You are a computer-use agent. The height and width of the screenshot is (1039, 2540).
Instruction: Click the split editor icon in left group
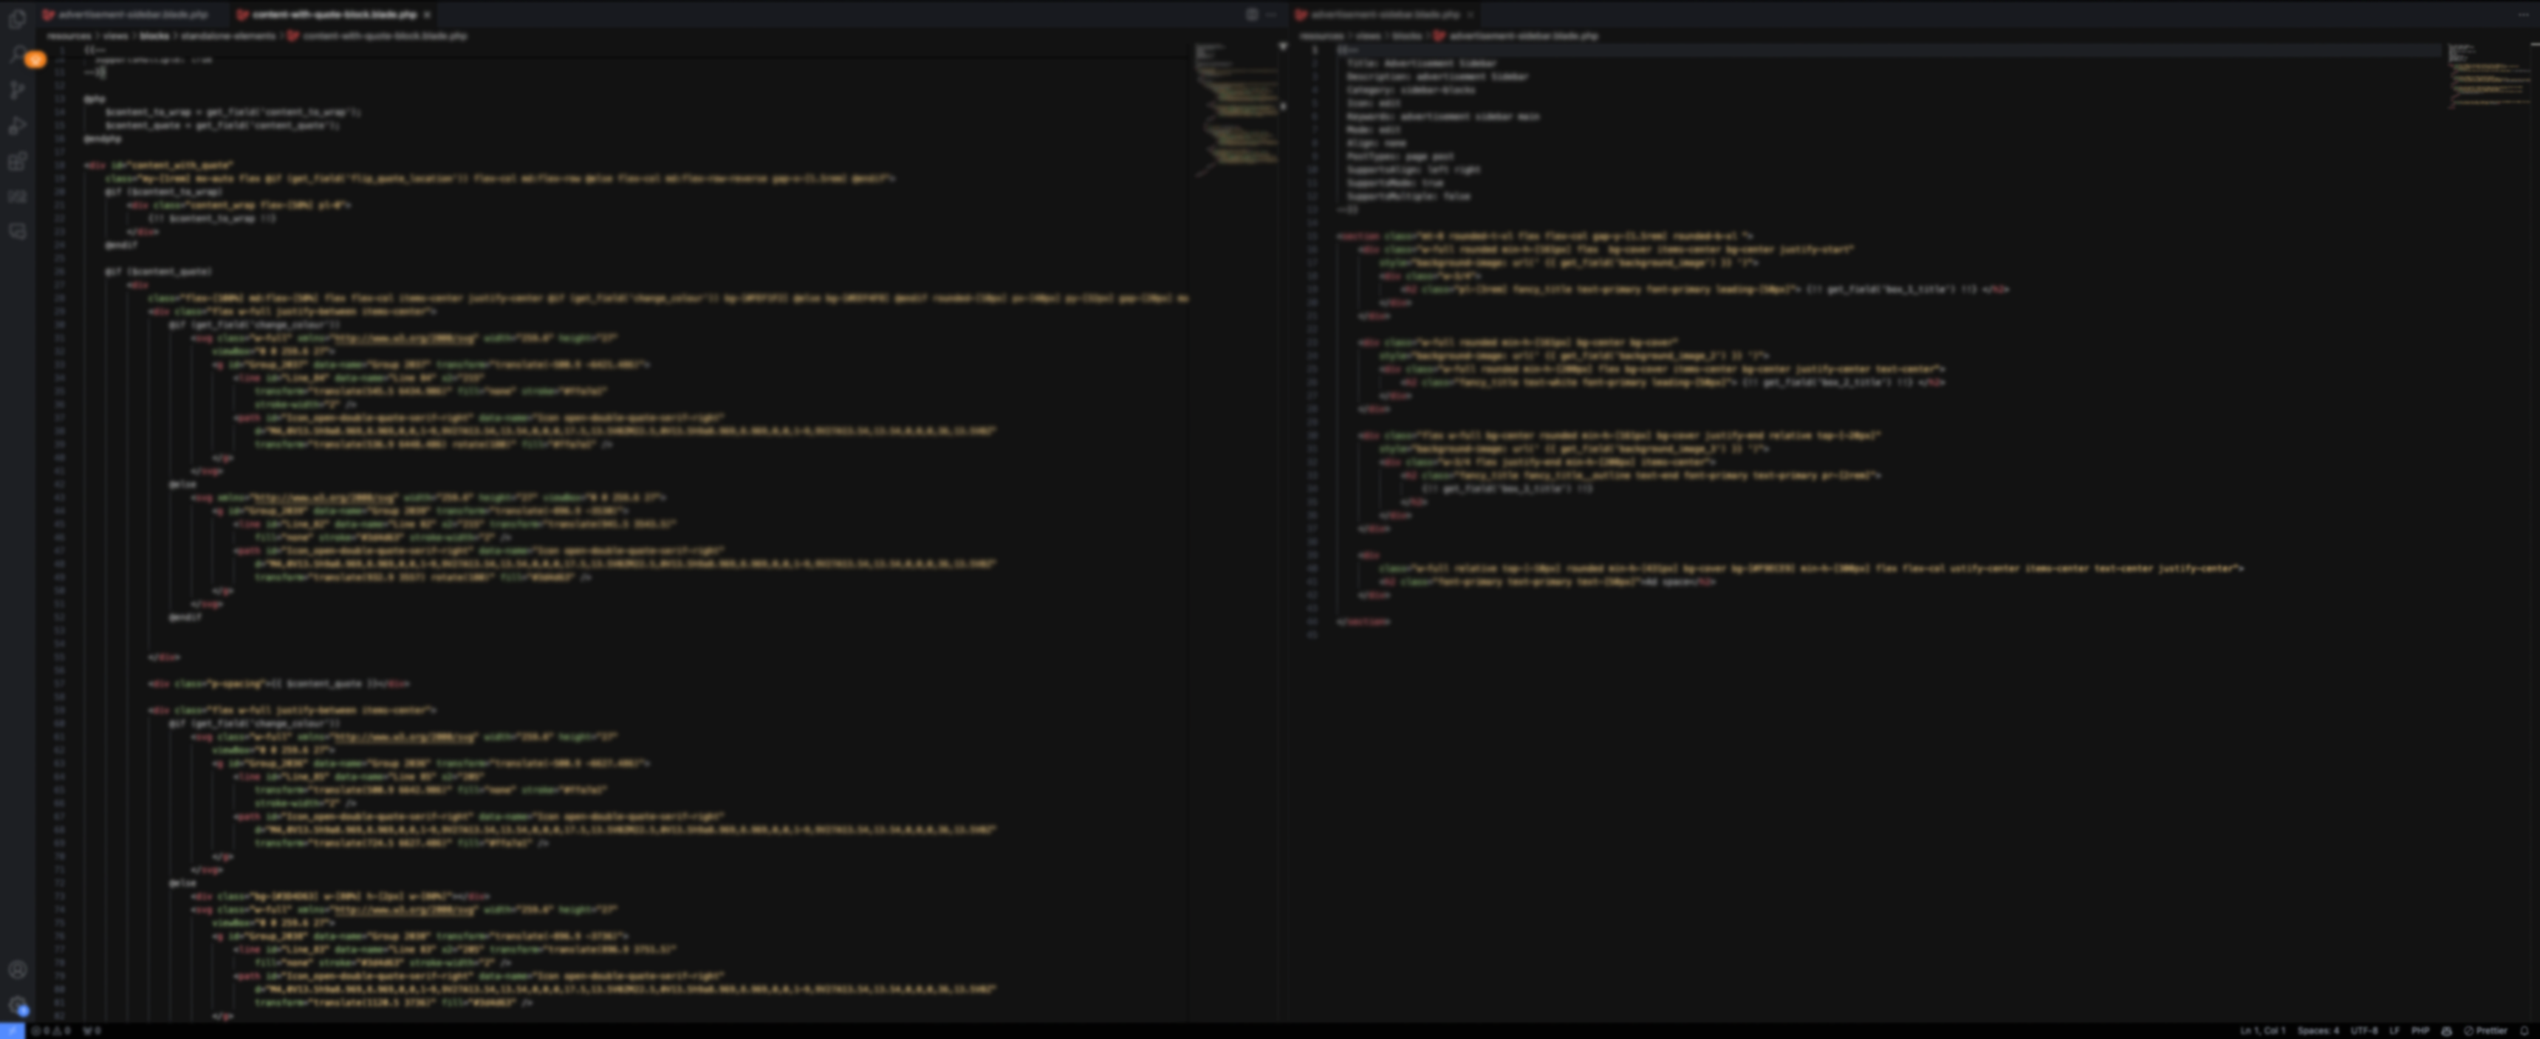point(1251,15)
